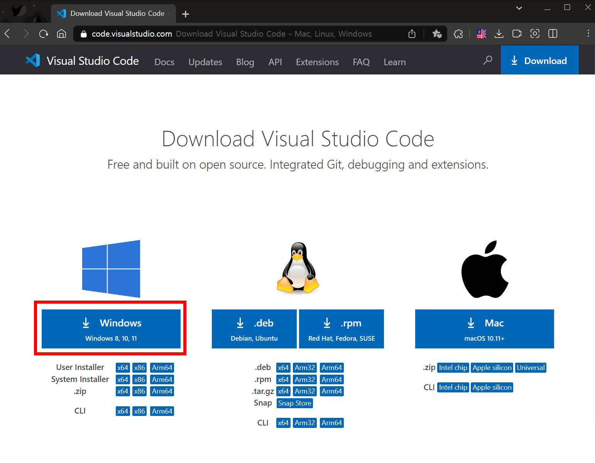Click the video capture toolbar icon
The height and width of the screenshot is (463, 595).
pos(517,34)
